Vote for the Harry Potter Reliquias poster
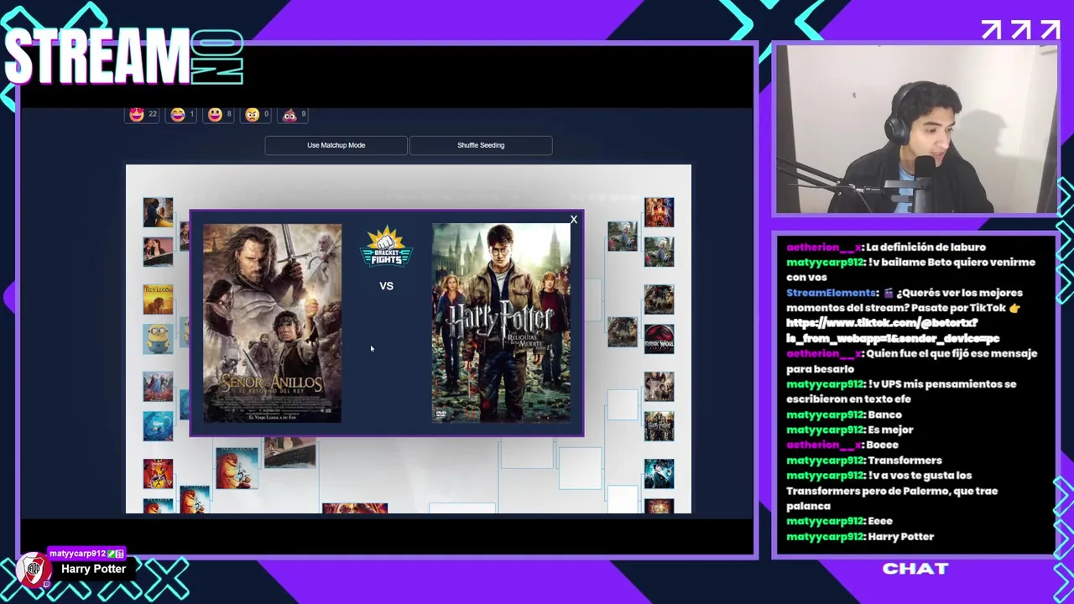Image resolution: width=1074 pixels, height=604 pixels. pyautogui.click(x=501, y=323)
